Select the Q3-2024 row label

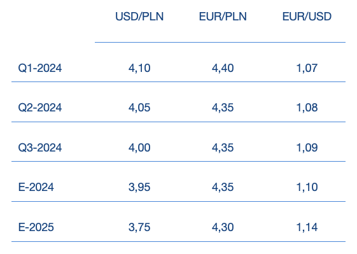pos(40,148)
